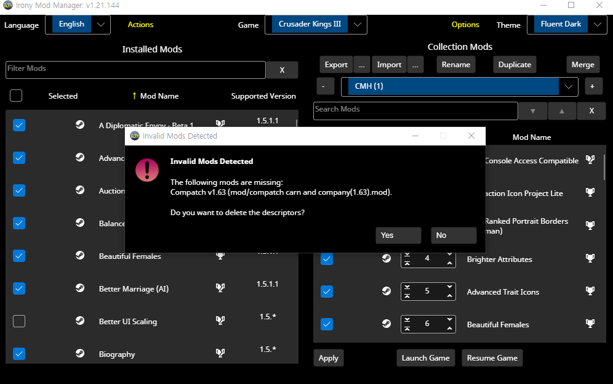Image resolution: width=613 pixels, height=384 pixels.
Task: Click Steam icon in Brighter Attributes row
Action: [x=387, y=258]
